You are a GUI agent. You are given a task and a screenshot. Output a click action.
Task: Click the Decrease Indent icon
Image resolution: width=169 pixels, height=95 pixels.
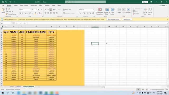[x=54, y=13]
